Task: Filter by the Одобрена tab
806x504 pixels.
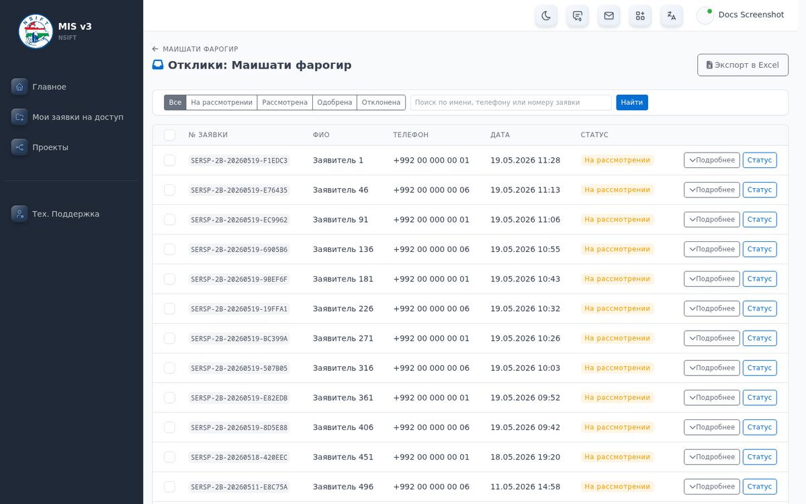Action: tap(334, 103)
